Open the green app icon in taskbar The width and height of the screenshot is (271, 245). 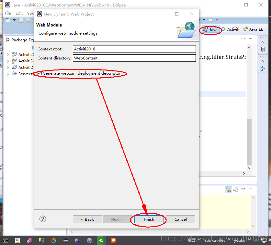101,240
